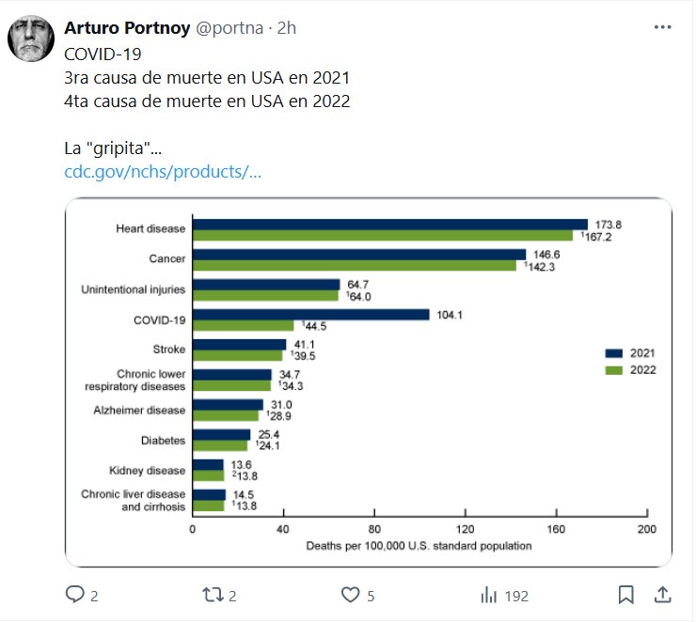Click the 2021 dark blue legend swatch
The width and height of the screenshot is (696, 622).
click(x=614, y=353)
